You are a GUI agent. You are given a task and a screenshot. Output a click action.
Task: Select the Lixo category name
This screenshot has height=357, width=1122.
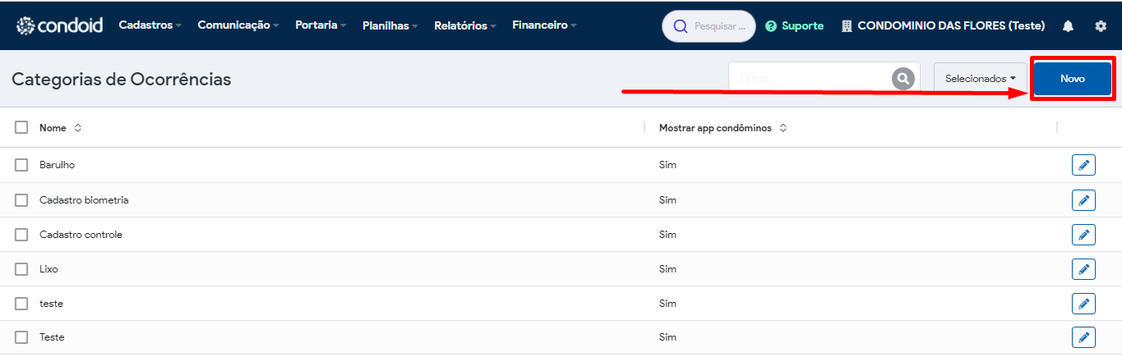pos(48,269)
